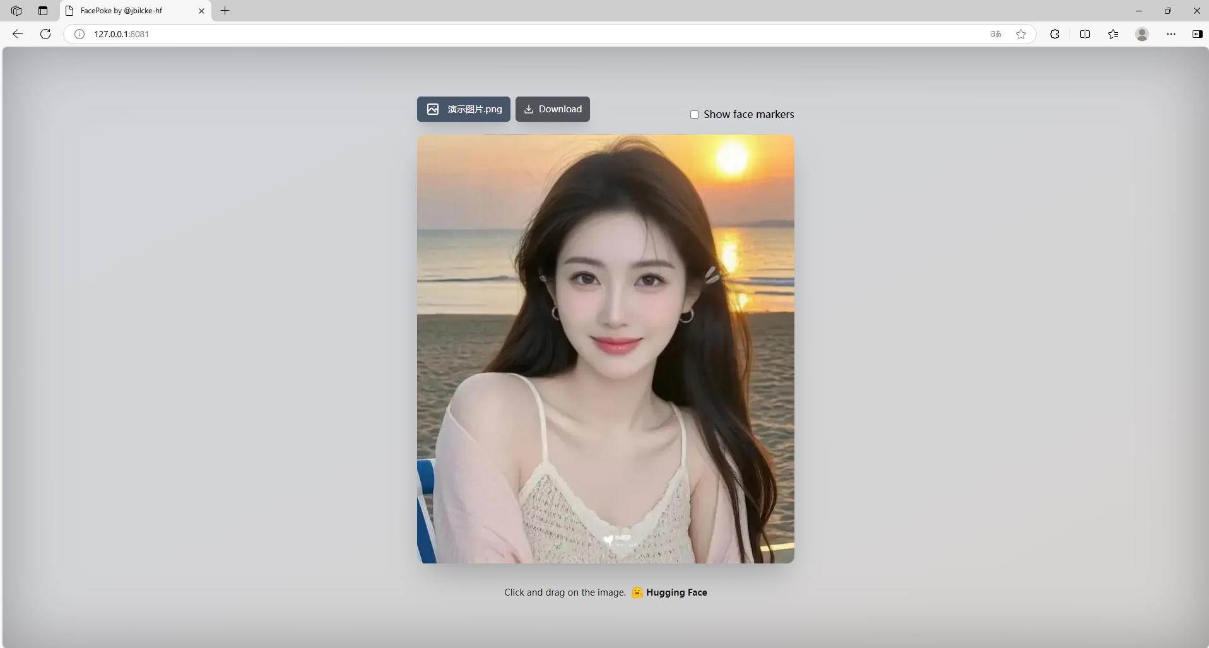Open the Hugging Face link
Image resolution: width=1209 pixels, height=648 pixels.
click(676, 592)
